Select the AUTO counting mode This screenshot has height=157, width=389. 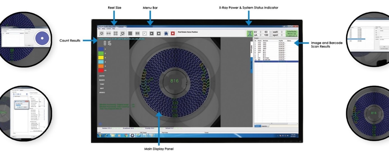(x=102, y=76)
